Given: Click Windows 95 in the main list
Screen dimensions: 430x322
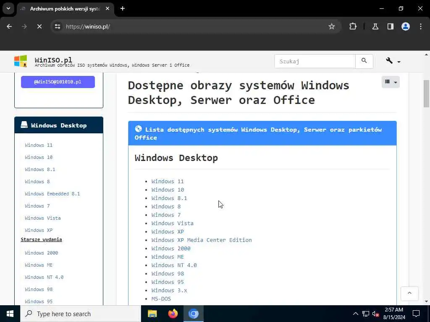Looking at the screenshot, I should 168,282.
